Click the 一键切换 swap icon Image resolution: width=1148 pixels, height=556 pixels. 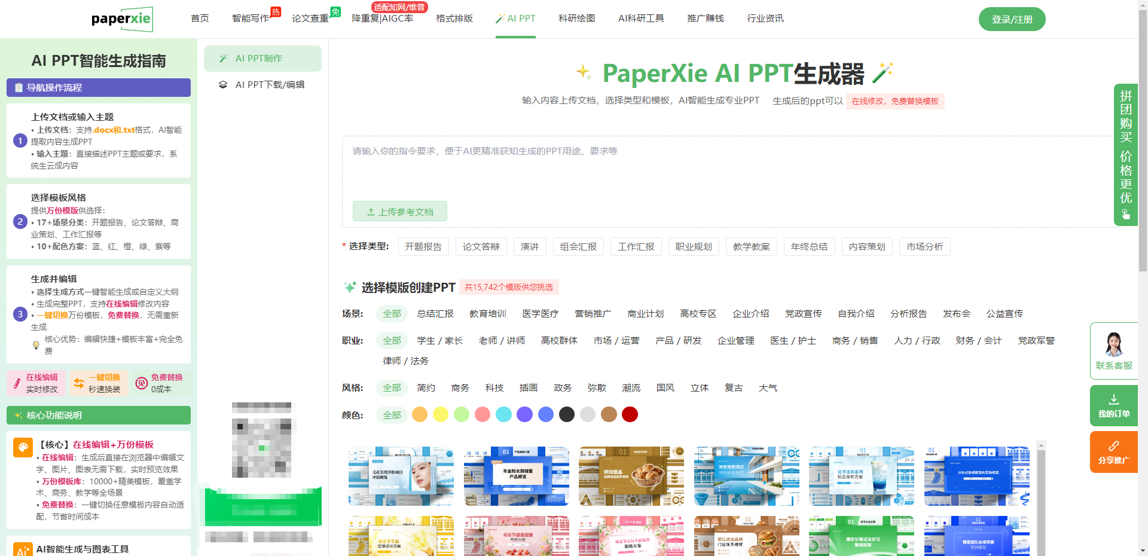[x=78, y=383]
